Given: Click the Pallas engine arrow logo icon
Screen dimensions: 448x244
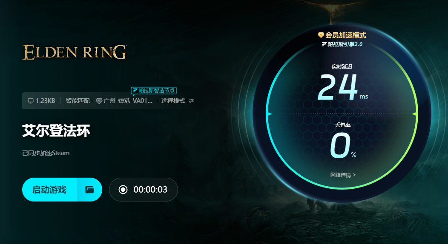Looking at the screenshot, I should [324, 44].
